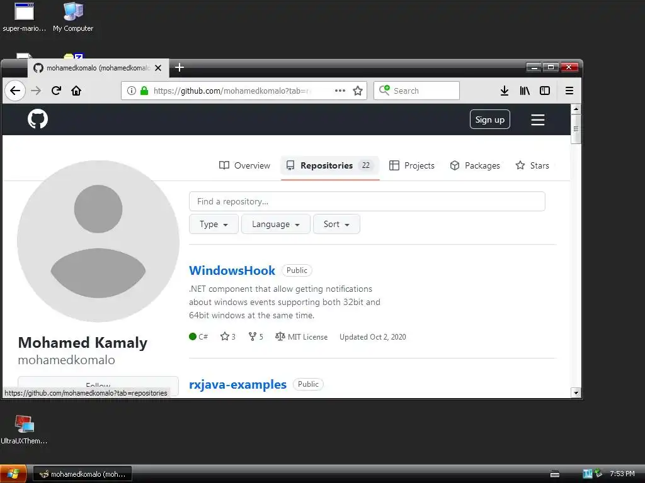The height and width of the screenshot is (483, 645).
Task: Click the Sign up button
Action: 490,119
